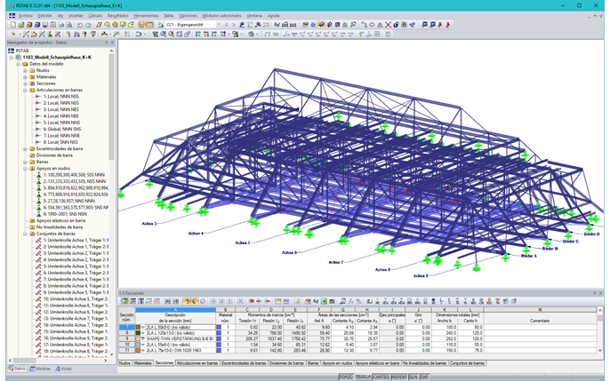The image size is (610, 381).
Task: Toggle the FORZC status bar button
Action: pyautogui.click(x=346, y=377)
